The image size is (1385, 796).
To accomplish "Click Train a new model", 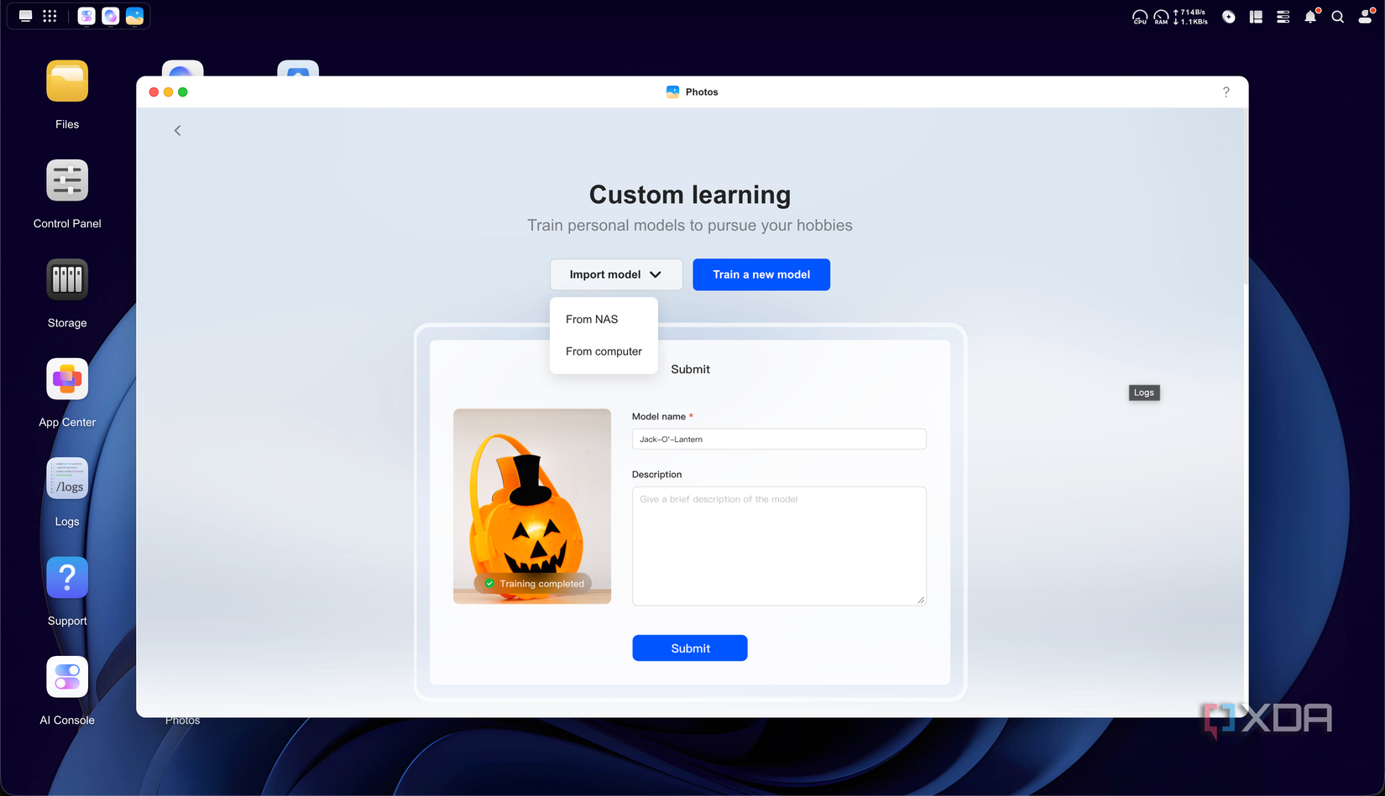I will coord(761,274).
